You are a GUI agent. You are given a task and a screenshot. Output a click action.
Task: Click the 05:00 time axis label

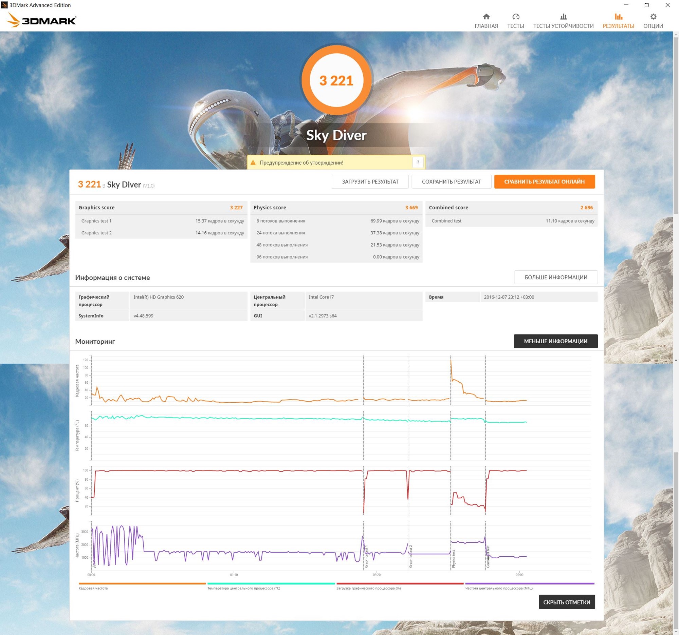coord(519,575)
